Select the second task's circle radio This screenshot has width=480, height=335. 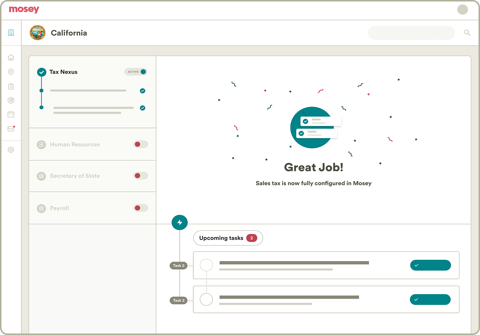tap(206, 299)
